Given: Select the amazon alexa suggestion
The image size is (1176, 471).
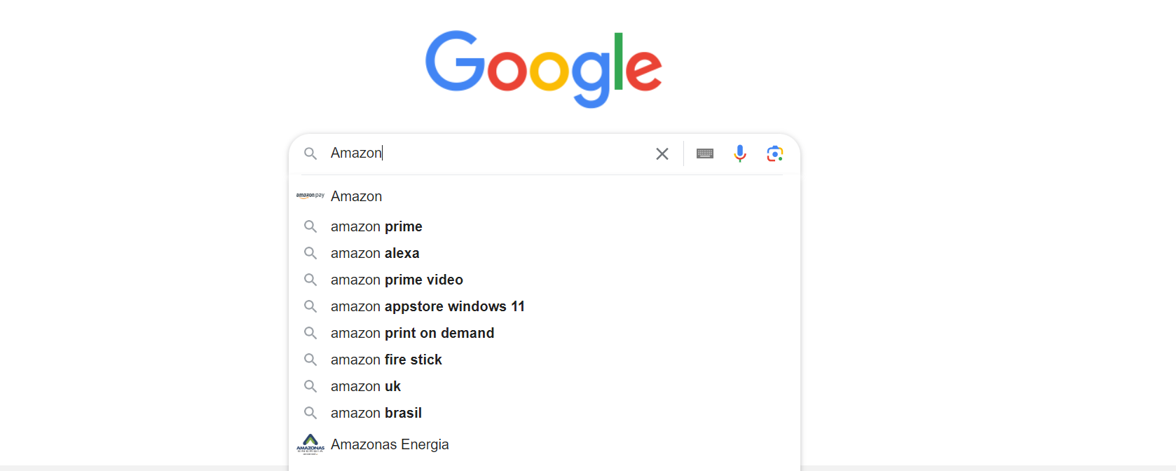Looking at the screenshot, I should tap(375, 253).
